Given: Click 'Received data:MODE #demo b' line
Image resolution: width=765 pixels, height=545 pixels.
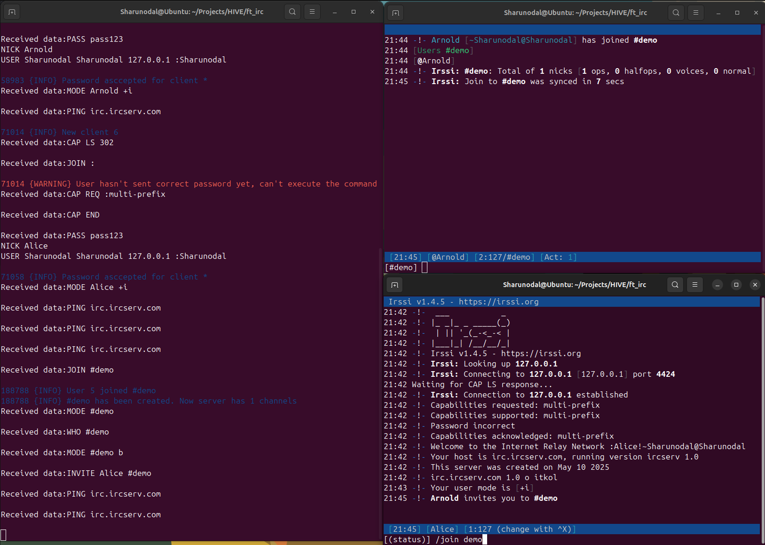Looking at the screenshot, I should pyautogui.click(x=62, y=452).
